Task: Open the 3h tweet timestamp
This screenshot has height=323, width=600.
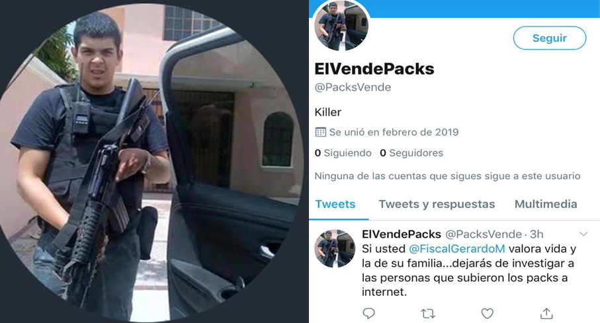Action: tap(536, 234)
